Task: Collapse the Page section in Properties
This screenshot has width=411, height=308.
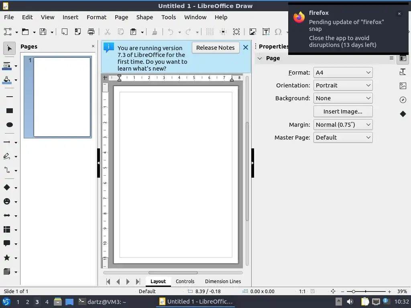Action: pos(260,58)
